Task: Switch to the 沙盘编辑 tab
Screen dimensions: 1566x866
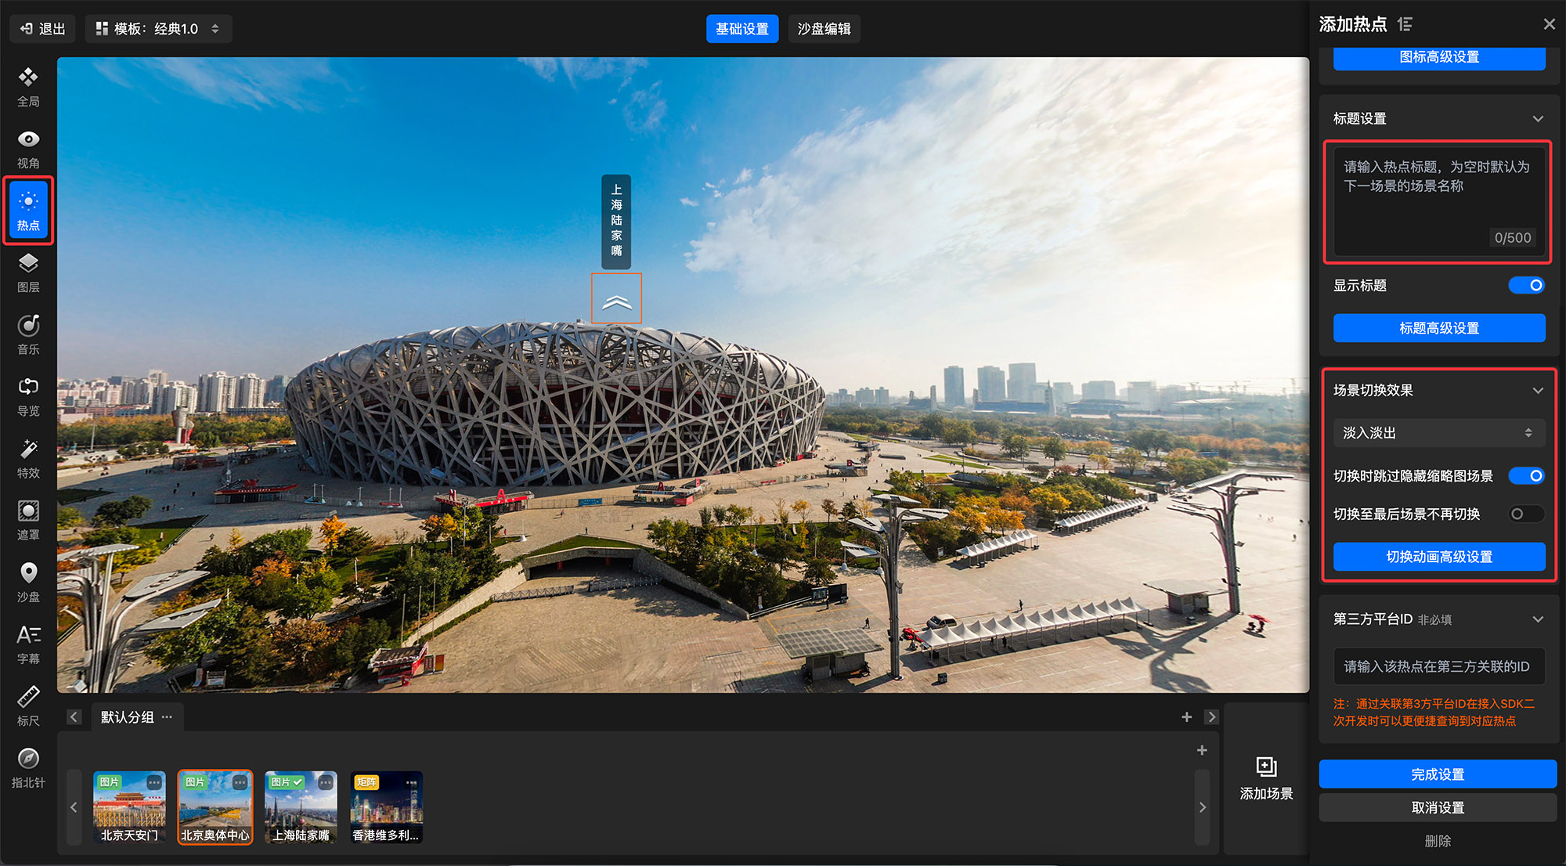Action: click(x=824, y=29)
